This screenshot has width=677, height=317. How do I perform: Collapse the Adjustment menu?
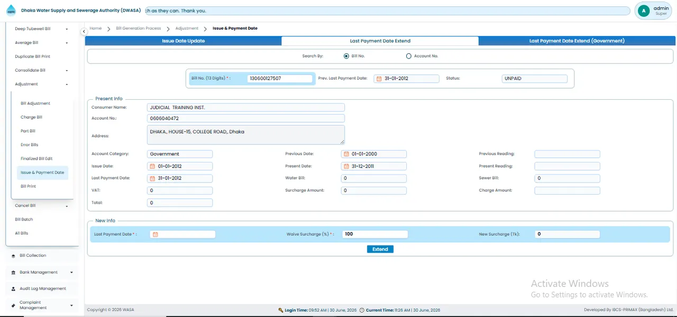point(67,84)
